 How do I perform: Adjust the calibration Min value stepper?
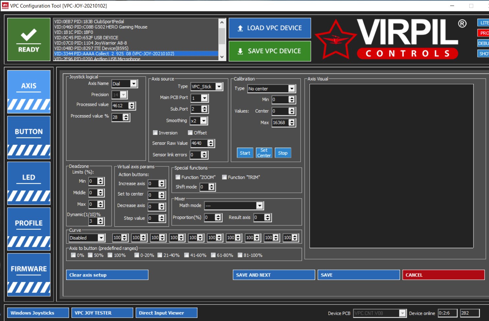tap(292, 100)
